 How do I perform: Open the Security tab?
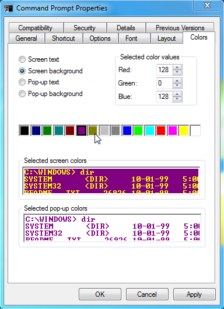85,28
